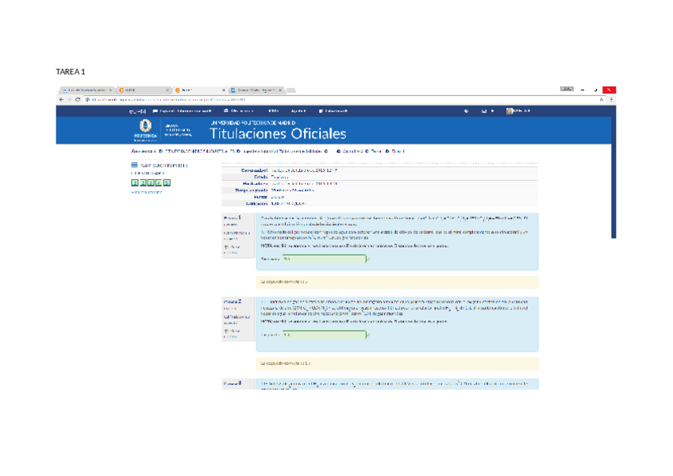Screen dimensions: 673x476
Task: Reload the page with the refresh icon
Action: point(77,99)
